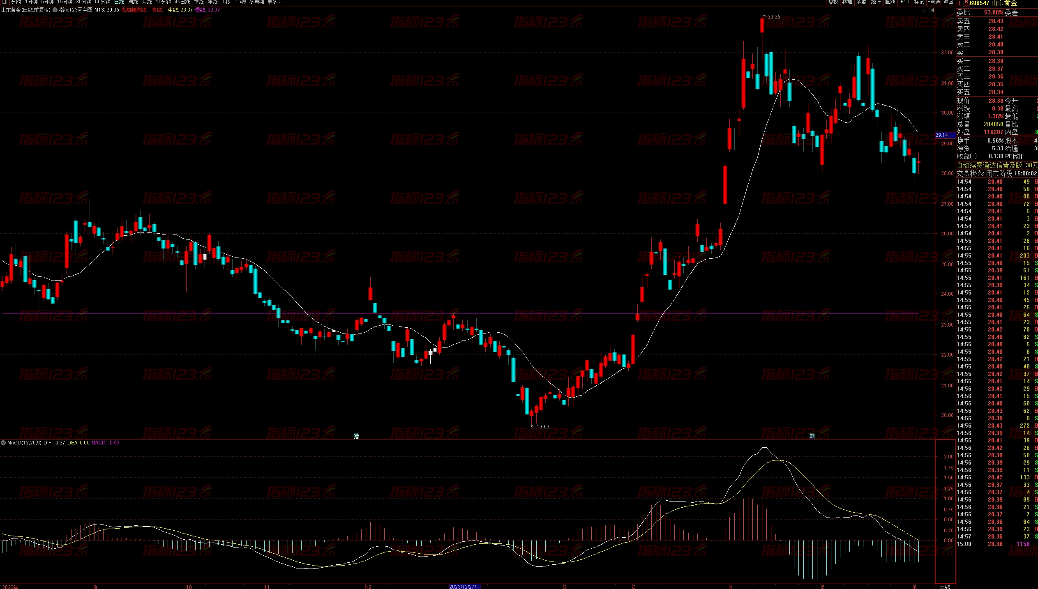Click the 卖一 price 28.39
The height and width of the screenshot is (589, 1038).
click(x=996, y=52)
